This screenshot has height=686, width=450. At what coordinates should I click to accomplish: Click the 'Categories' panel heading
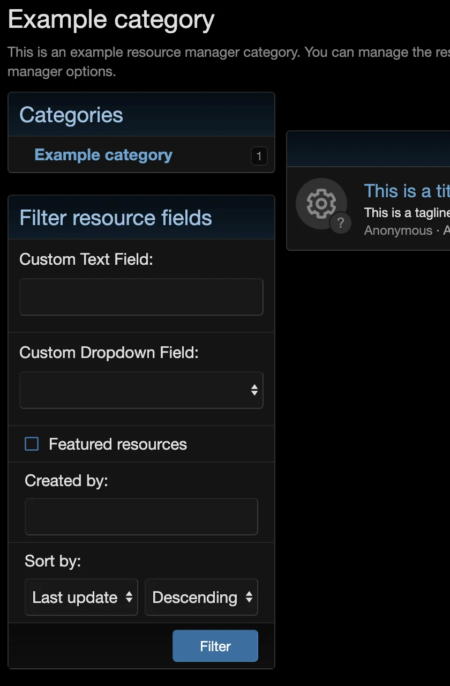[71, 114]
